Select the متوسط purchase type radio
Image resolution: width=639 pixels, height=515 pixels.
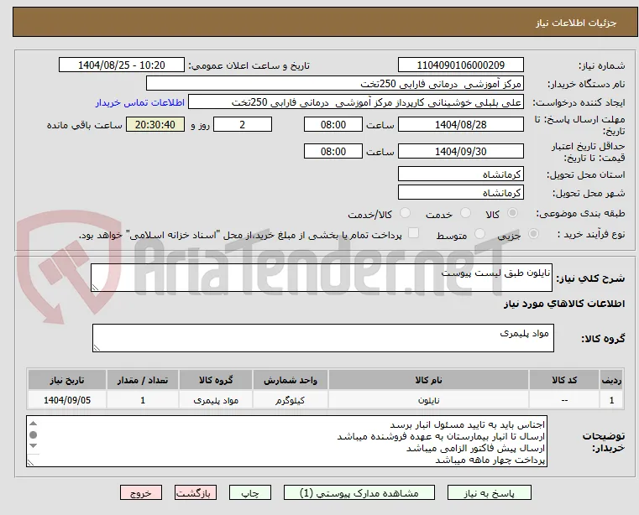click(480, 234)
